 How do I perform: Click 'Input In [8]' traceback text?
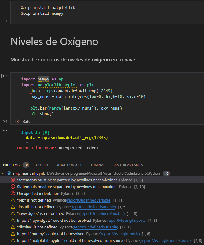point(35,132)
